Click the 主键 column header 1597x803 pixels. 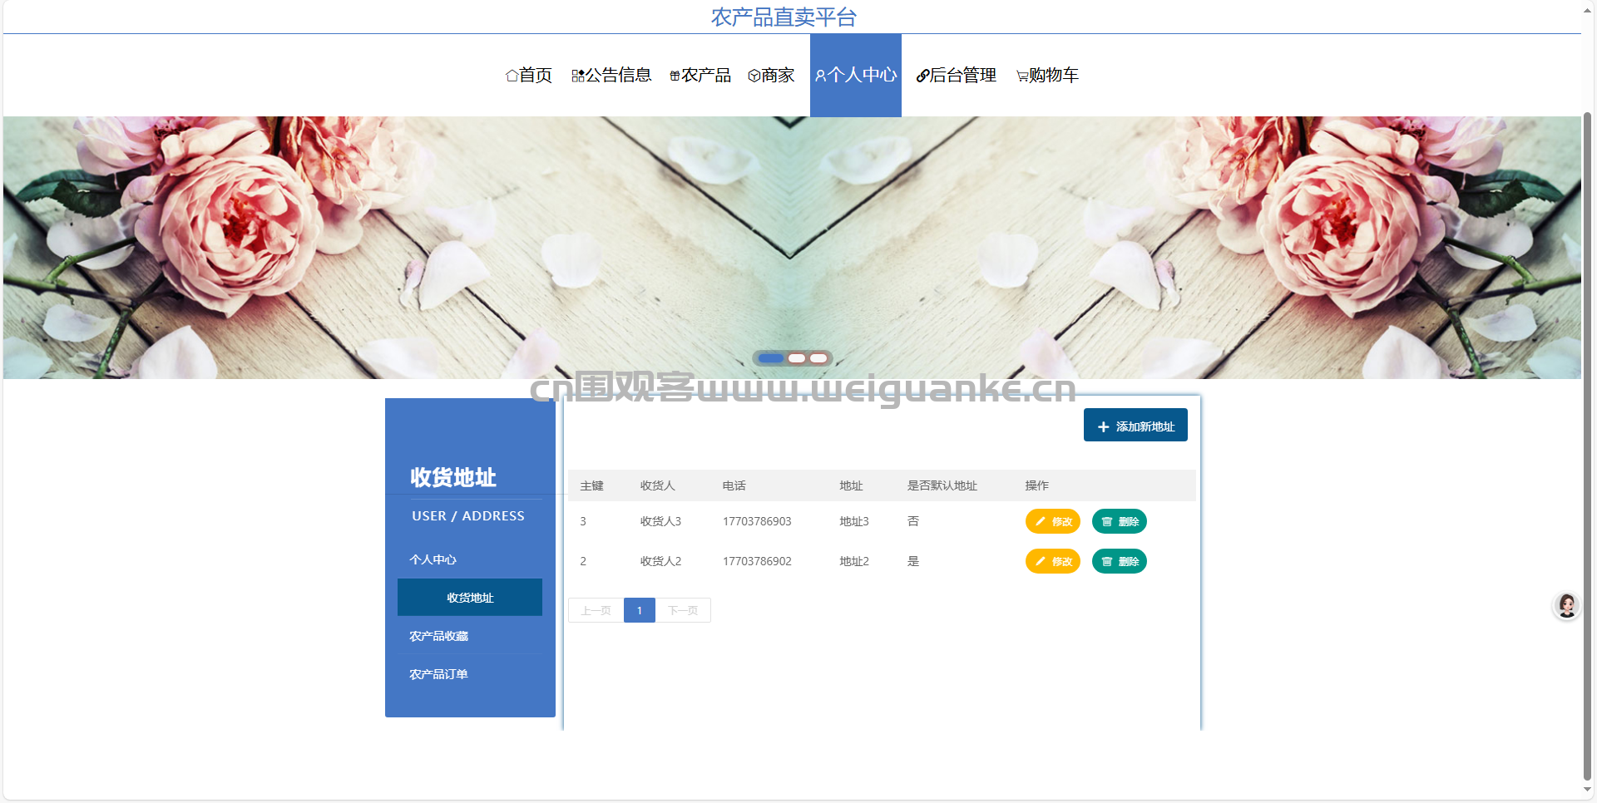(x=591, y=485)
